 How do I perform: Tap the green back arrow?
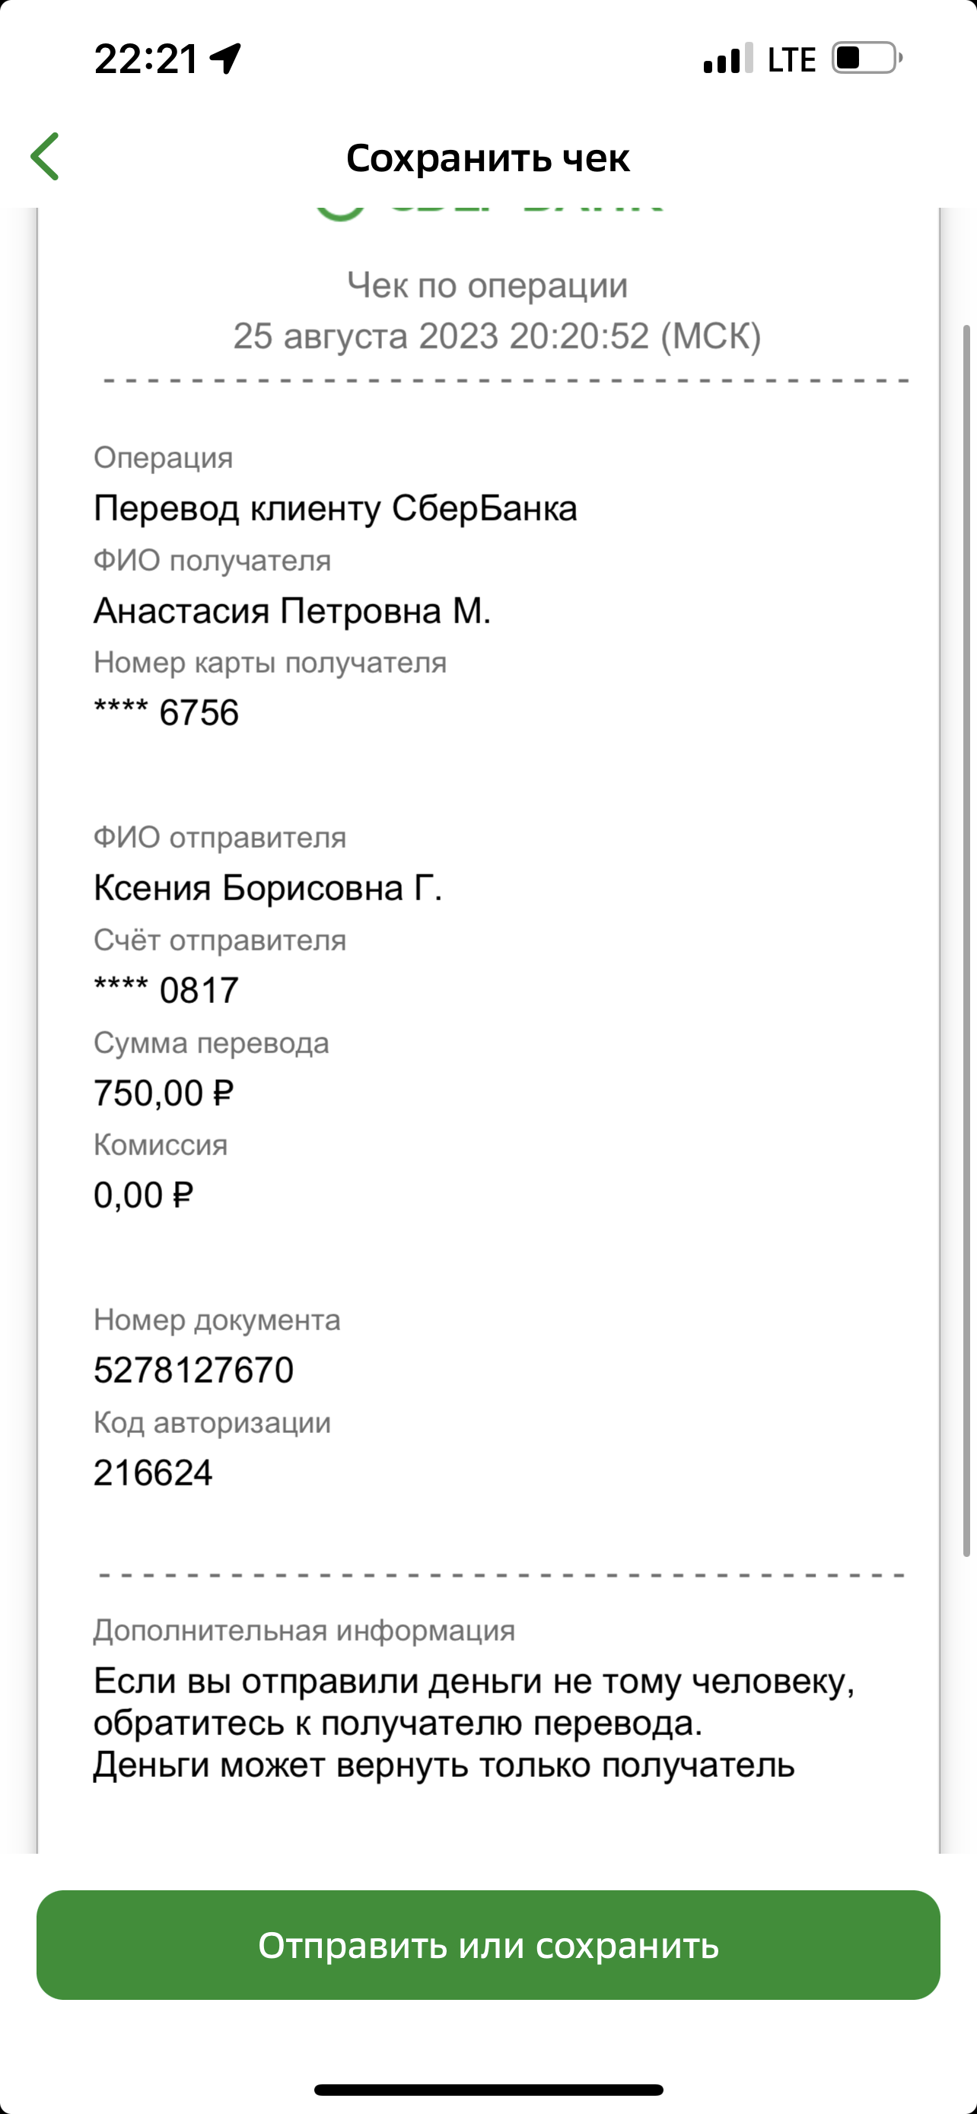(45, 156)
